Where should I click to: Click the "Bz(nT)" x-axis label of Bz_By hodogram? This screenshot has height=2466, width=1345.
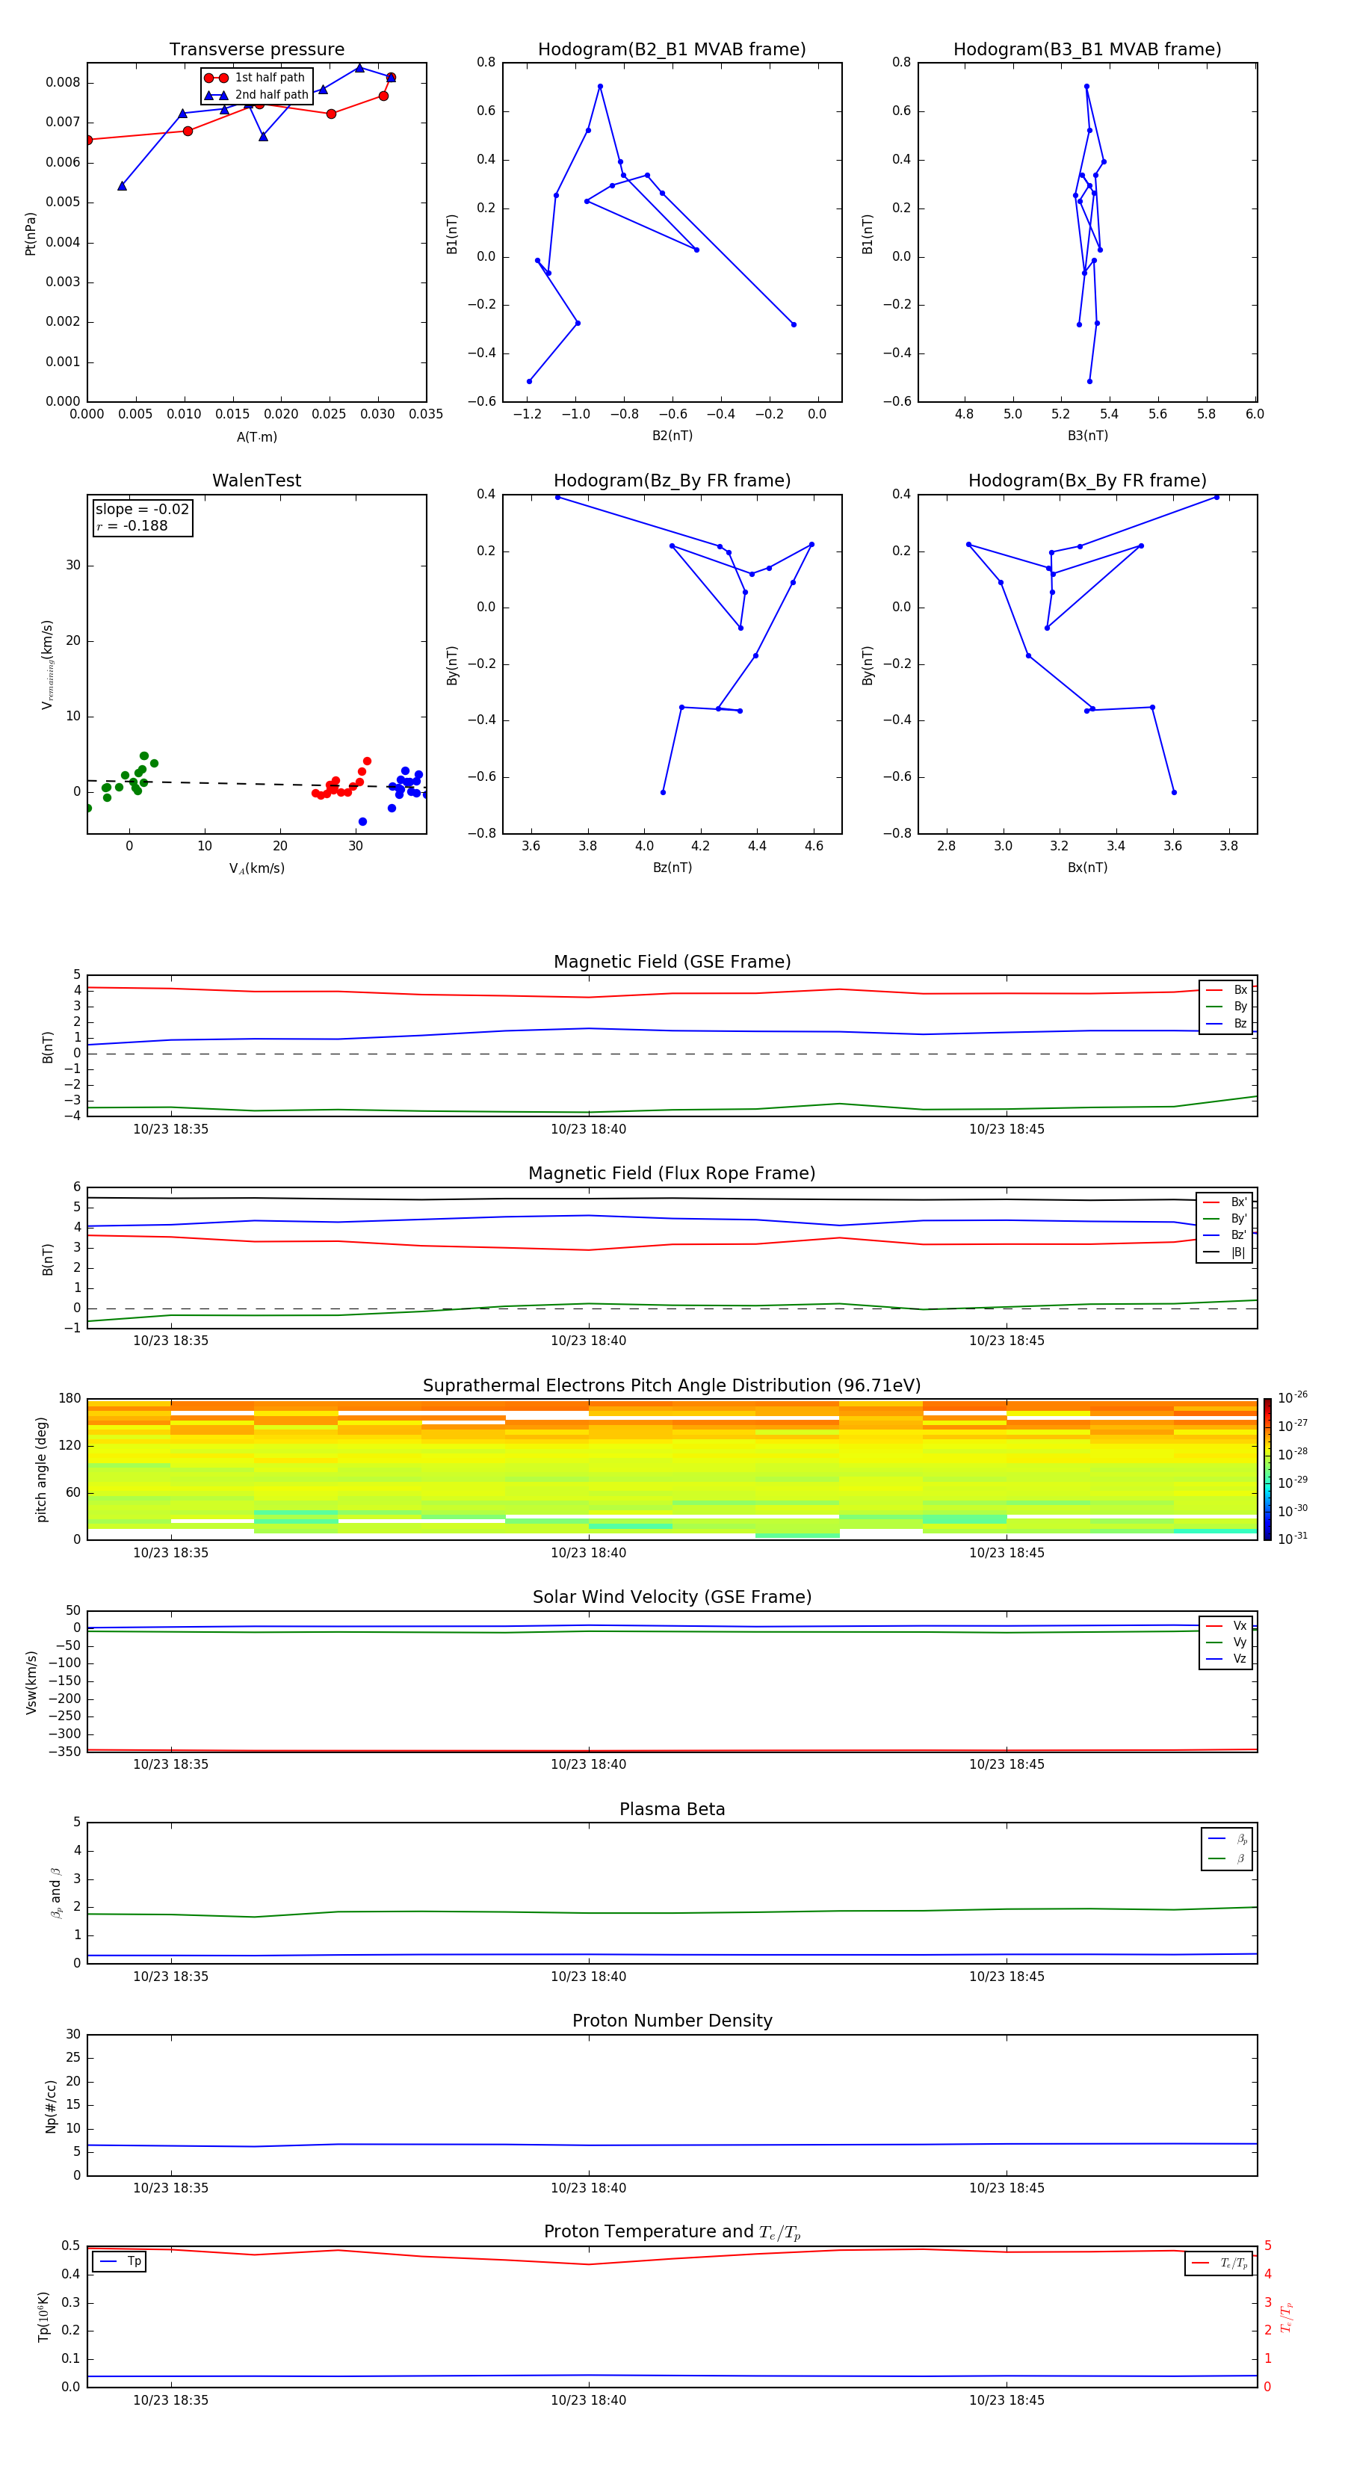(x=672, y=868)
